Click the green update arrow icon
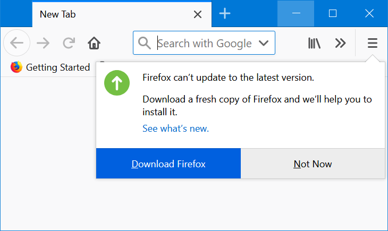This screenshot has height=231, width=388. 117,83
